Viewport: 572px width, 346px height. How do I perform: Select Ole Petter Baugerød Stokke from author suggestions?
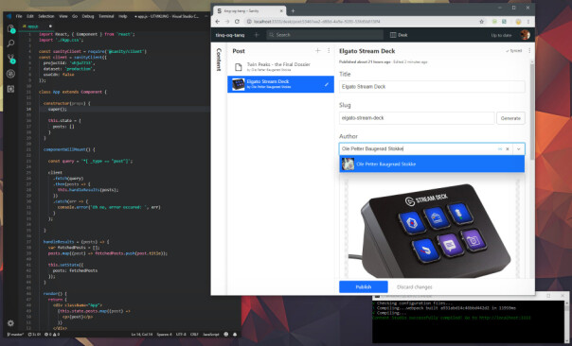coord(432,164)
